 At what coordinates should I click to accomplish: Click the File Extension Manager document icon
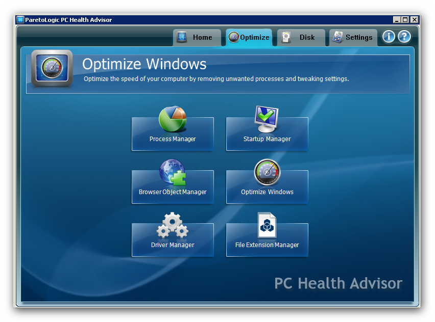click(267, 225)
